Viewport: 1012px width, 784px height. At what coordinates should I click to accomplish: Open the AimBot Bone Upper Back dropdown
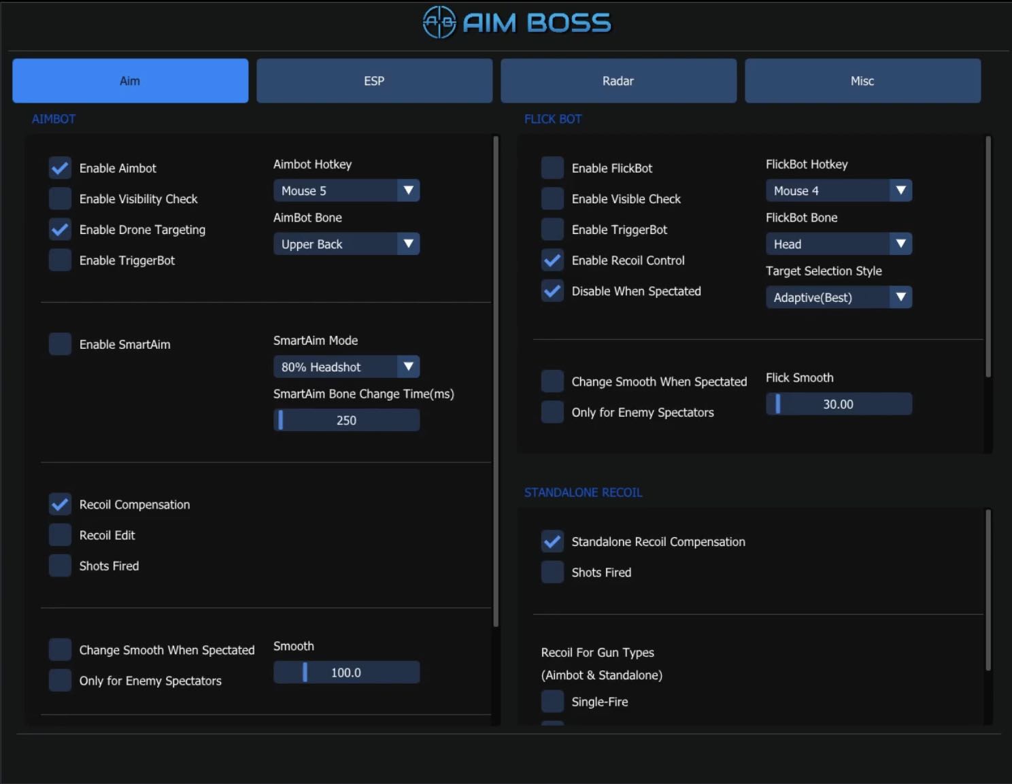[346, 244]
